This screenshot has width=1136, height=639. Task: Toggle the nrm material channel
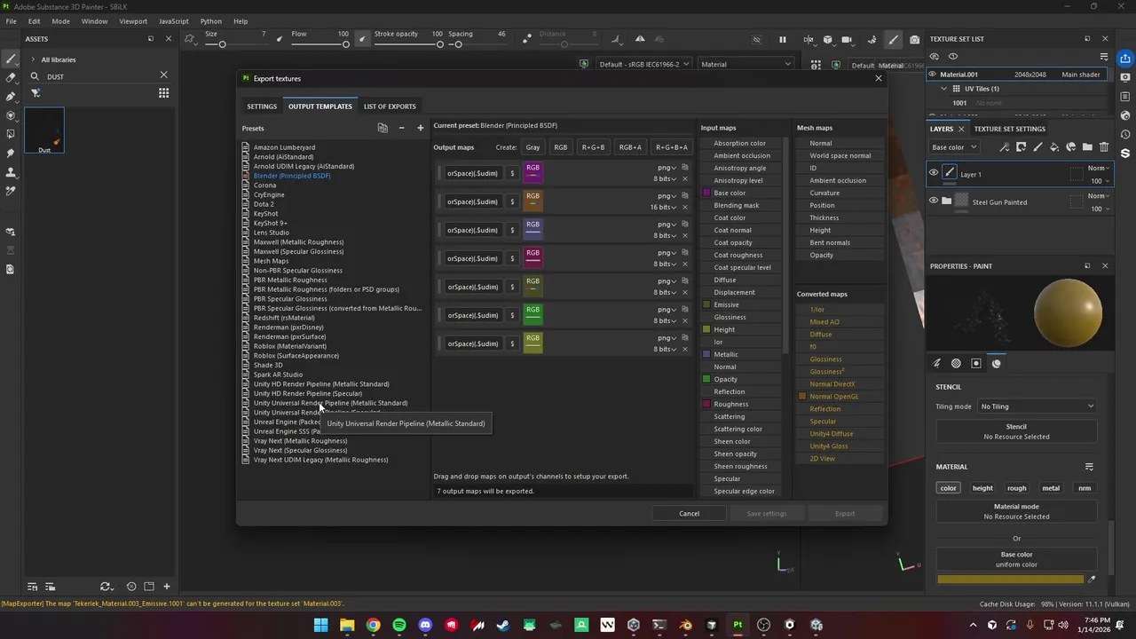coord(1085,488)
